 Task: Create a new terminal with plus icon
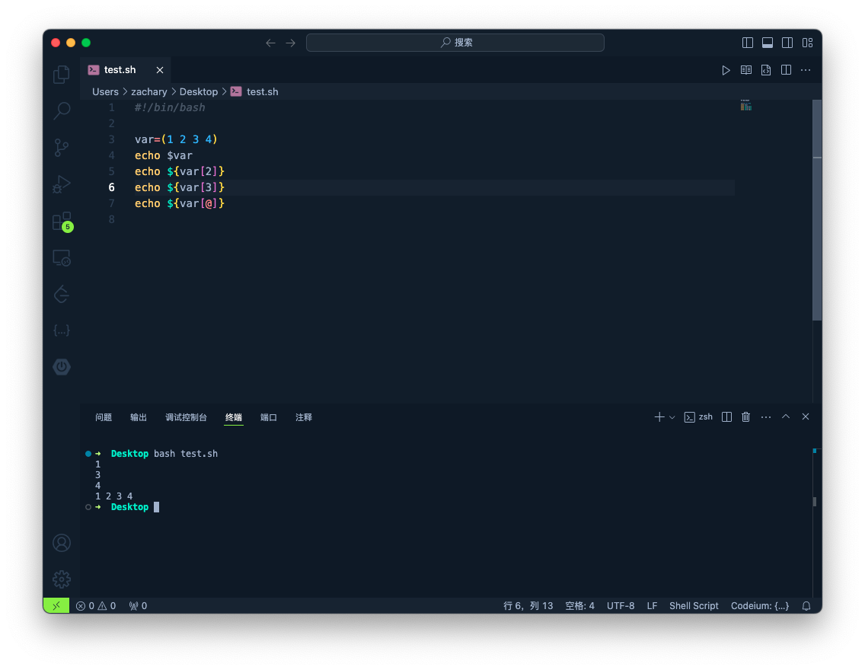point(659,417)
